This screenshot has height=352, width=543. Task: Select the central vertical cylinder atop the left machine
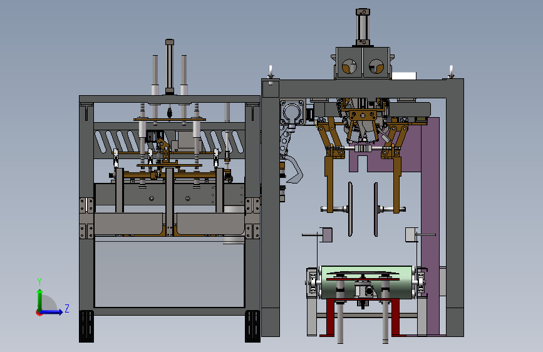(x=170, y=66)
